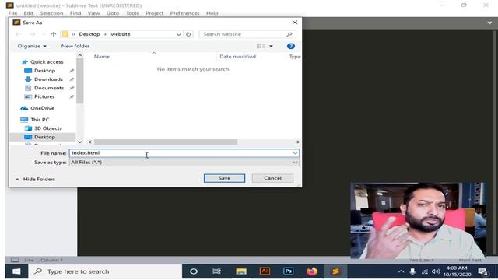
Task: Toggle Sublime Text side bar status icon
Action: tap(15, 260)
